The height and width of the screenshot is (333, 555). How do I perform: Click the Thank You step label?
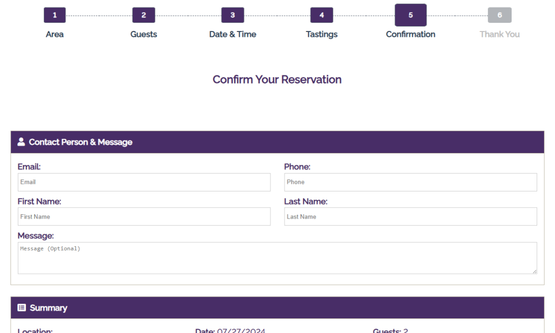point(499,34)
